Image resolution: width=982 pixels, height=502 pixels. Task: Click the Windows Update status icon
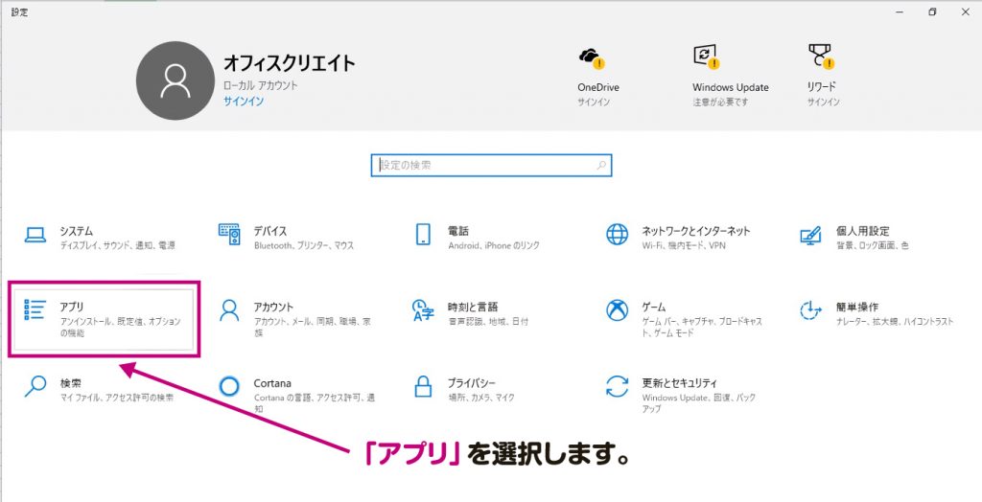point(707,57)
